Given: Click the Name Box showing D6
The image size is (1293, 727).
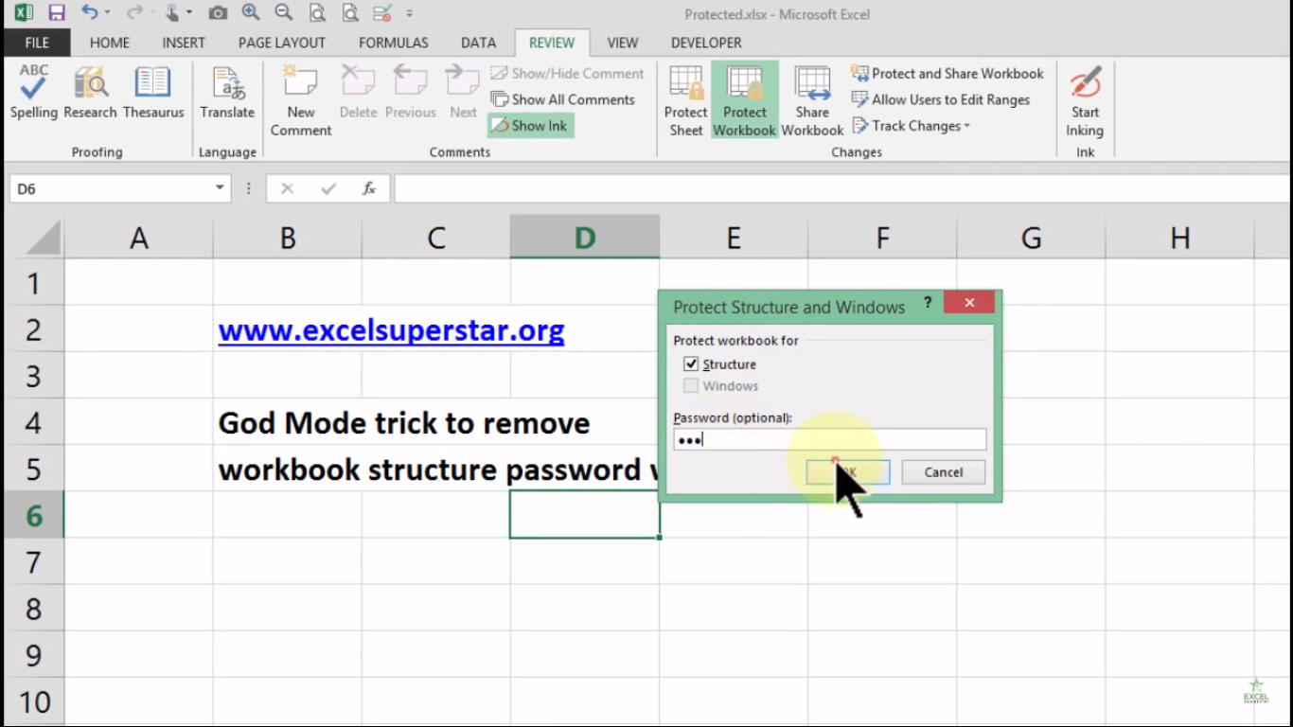Looking at the screenshot, I should (x=110, y=188).
